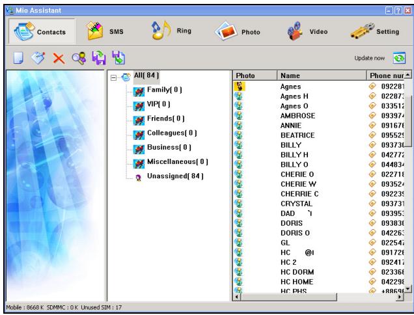
Task: Select the HC HOME contact
Action: 297,282
